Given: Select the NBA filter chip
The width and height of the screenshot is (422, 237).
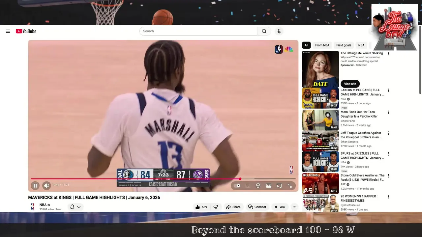Looking at the screenshot, I should click(361, 45).
